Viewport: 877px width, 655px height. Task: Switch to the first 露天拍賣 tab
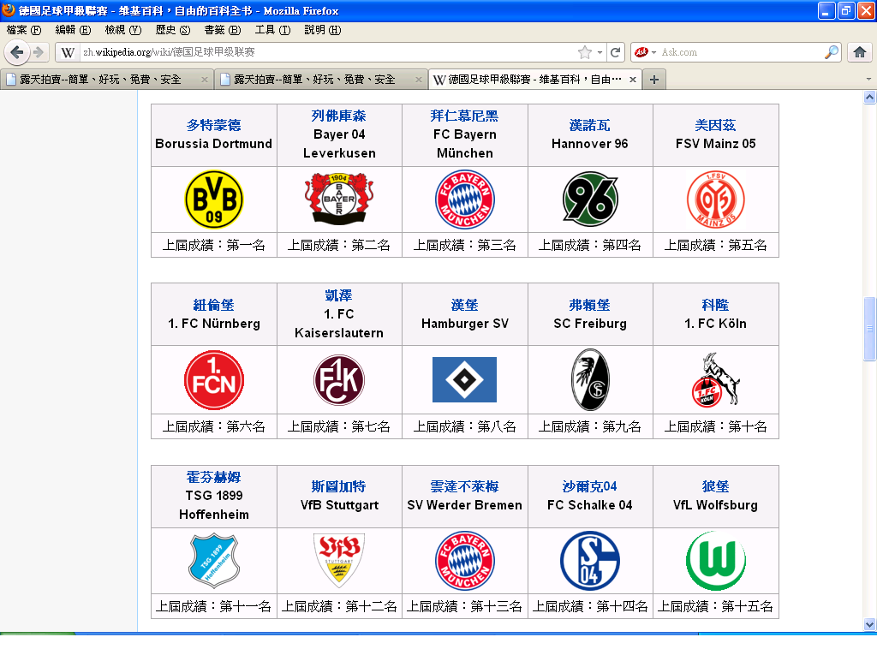[x=101, y=80]
